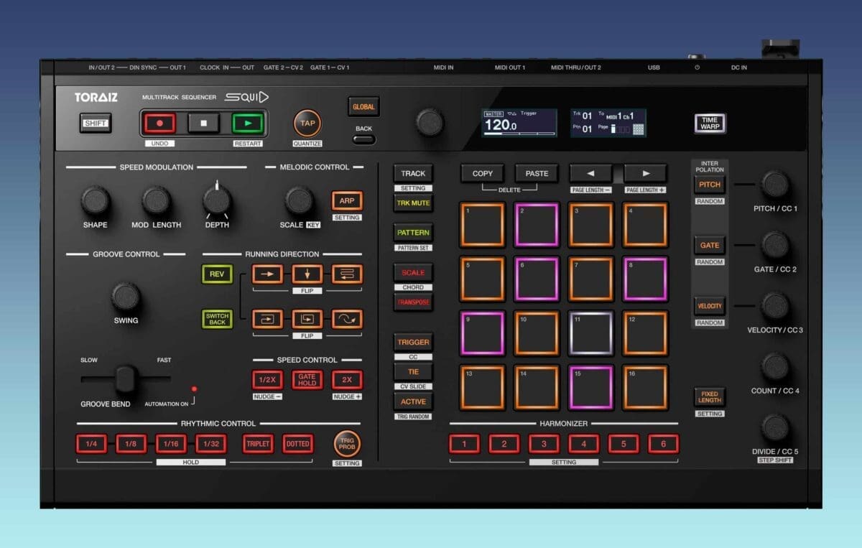Viewport: 862px width, 548px height.
Task: Select down-arrow running direction button
Action: click(x=307, y=274)
